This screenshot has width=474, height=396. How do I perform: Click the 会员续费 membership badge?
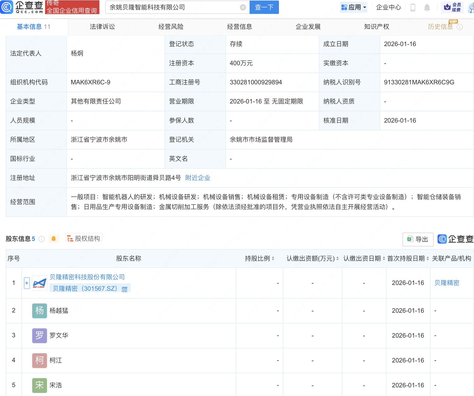tap(452, 7)
